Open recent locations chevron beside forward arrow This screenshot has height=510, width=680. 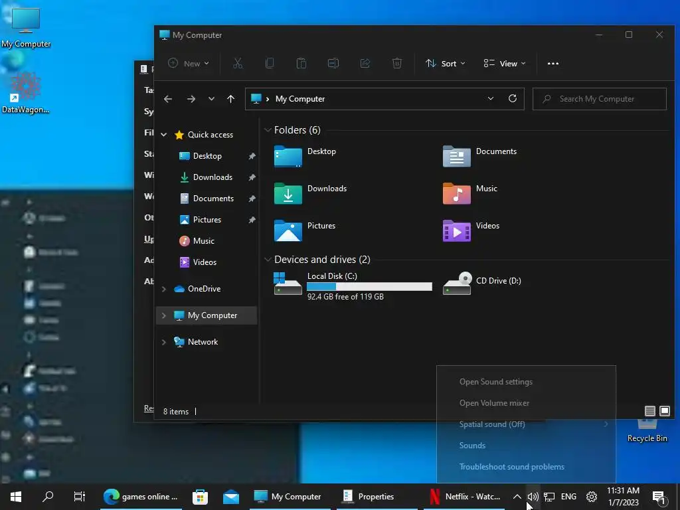[211, 99]
